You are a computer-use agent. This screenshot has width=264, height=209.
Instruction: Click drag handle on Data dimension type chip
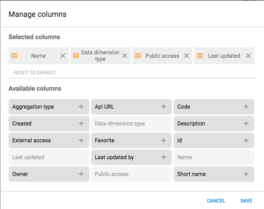(x=76, y=56)
